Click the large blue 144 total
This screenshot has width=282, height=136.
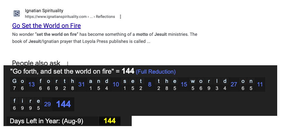click(x=63, y=104)
